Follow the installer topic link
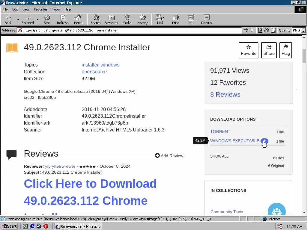Image resolution: width=307 pixels, height=230 pixels. pos(90,65)
